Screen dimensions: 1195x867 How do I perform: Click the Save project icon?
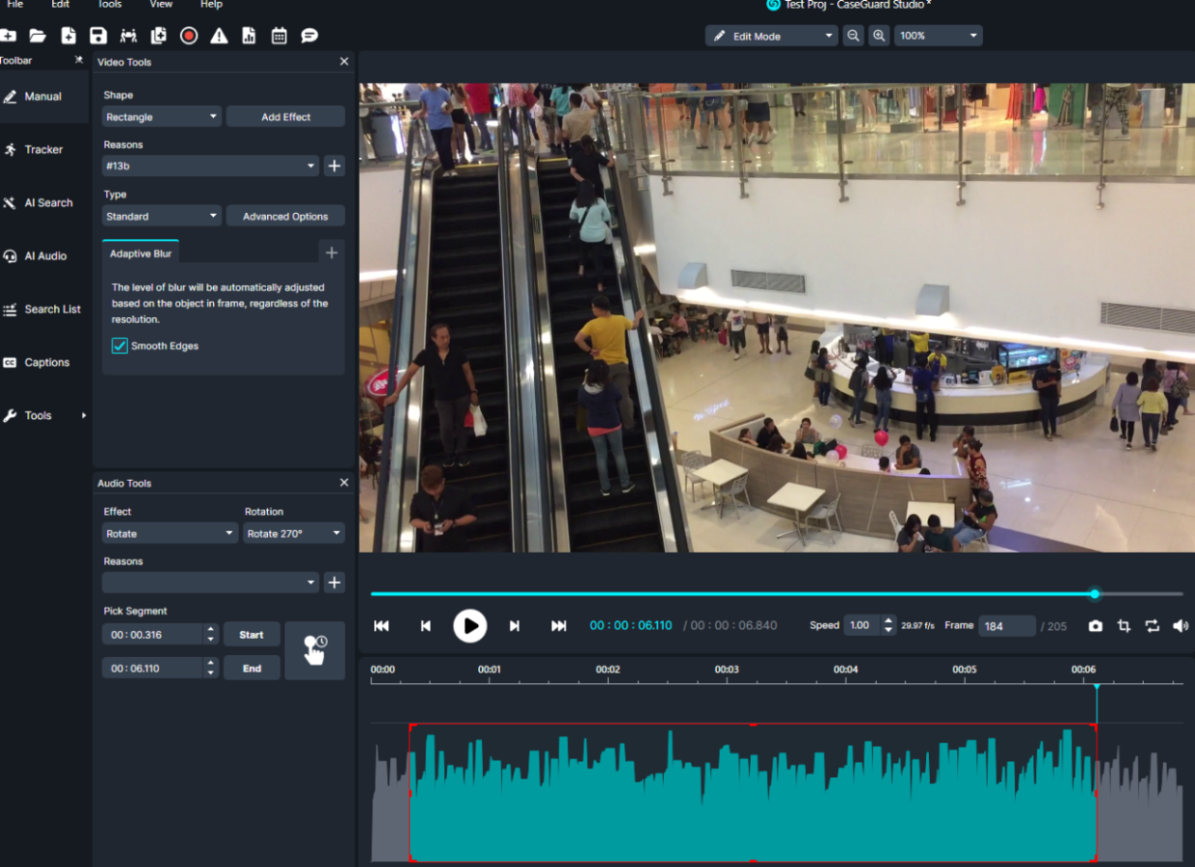[x=97, y=36]
